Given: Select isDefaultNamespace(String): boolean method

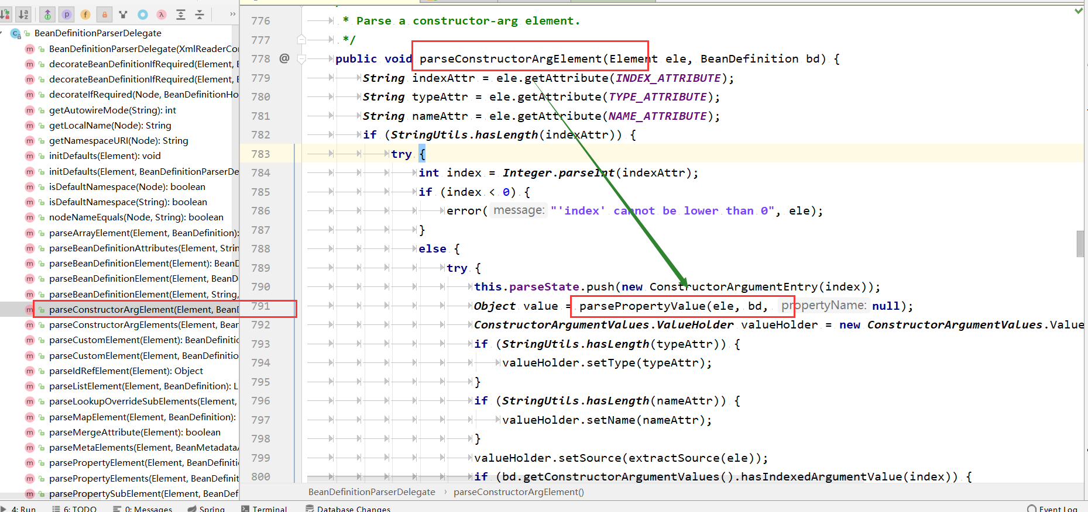Looking at the screenshot, I should click(x=128, y=202).
